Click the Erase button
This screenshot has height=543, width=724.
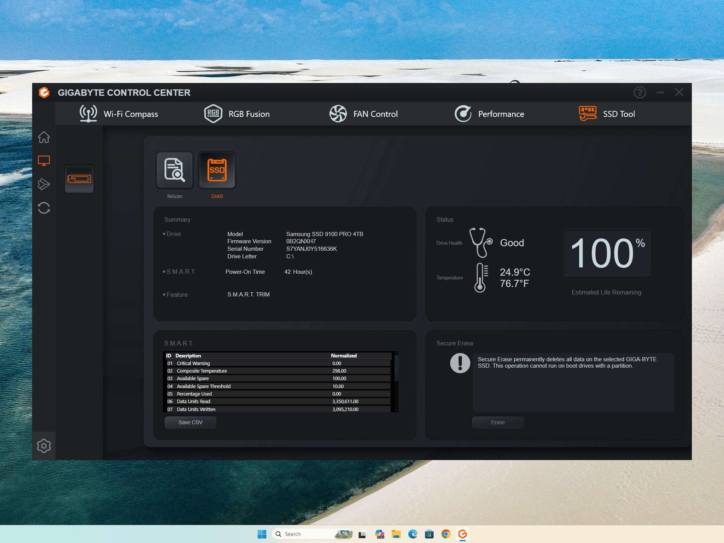(x=498, y=422)
